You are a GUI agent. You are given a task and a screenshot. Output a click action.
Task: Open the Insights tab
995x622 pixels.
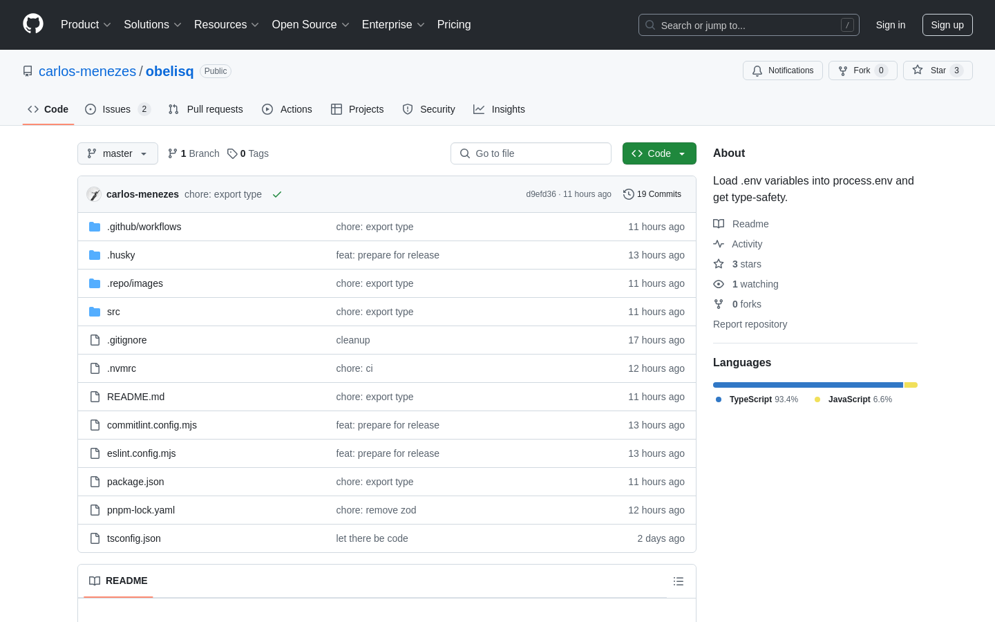click(x=499, y=109)
